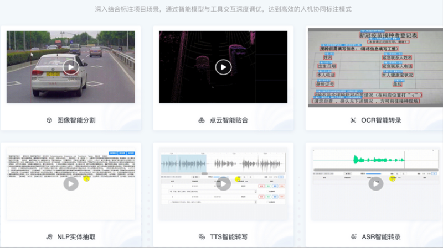Click the scan icon beside OCR智能转录
This screenshot has height=248, width=443.
tap(353, 120)
